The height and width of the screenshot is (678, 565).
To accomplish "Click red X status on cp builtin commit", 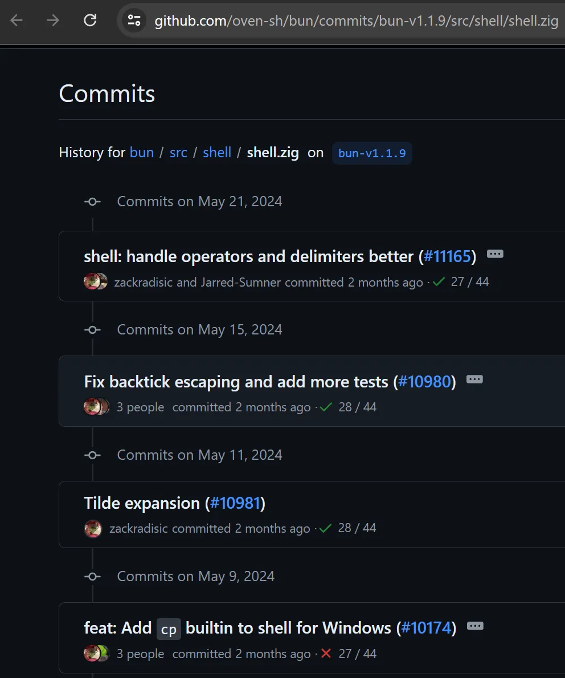I will coord(326,654).
